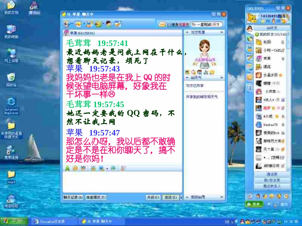Open the screenshot icon dropdown arrow
The image size is (302, 226).
tap(107, 169)
